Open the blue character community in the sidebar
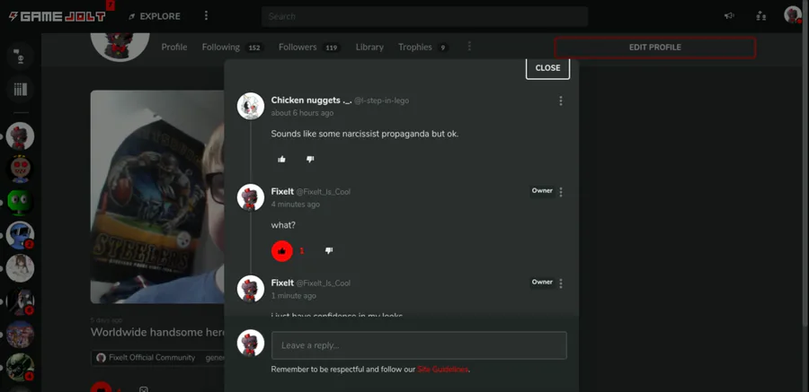This screenshot has width=809, height=392. point(20,235)
